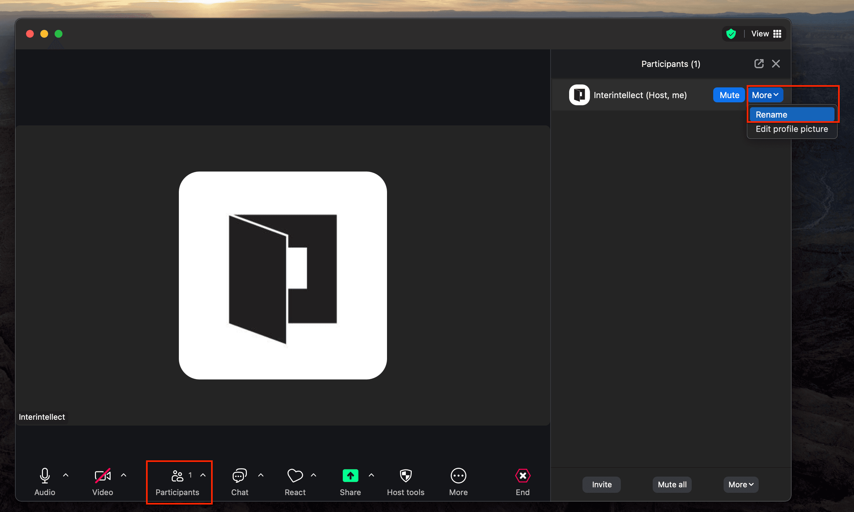Expand chat options caret next to Chat
The image size is (854, 512).
tap(261, 475)
